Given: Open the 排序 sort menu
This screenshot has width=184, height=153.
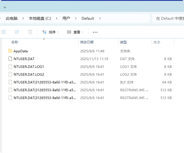Looking at the screenshot, I should tap(51, 32).
